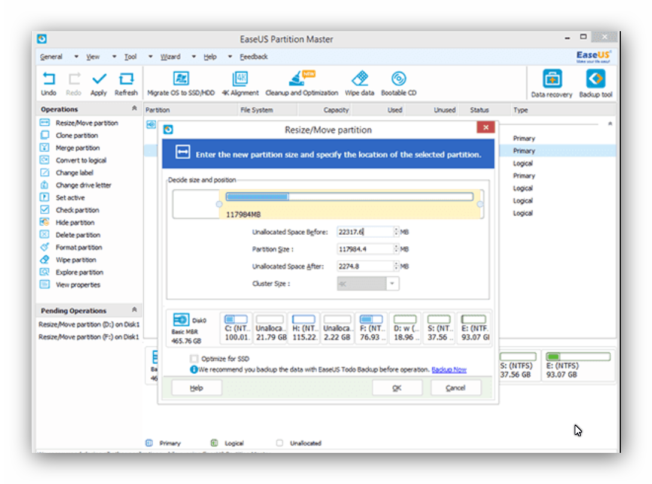Open the Wizard menu
Screen dimensions: 652x484
pyautogui.click(x=171, y=56)
